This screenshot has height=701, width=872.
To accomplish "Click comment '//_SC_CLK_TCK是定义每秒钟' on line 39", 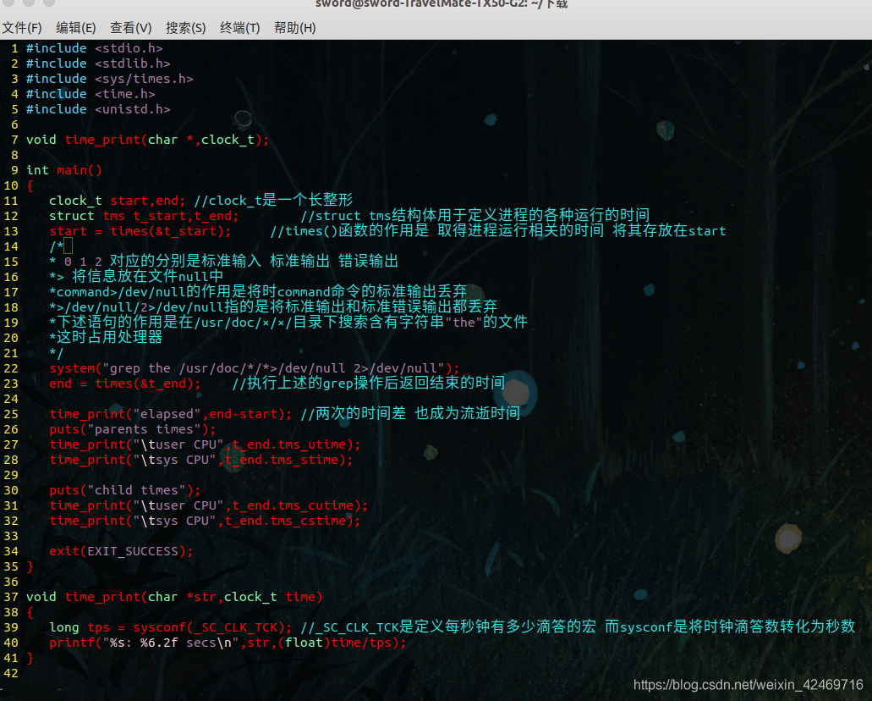I will [x=578, y=627].
